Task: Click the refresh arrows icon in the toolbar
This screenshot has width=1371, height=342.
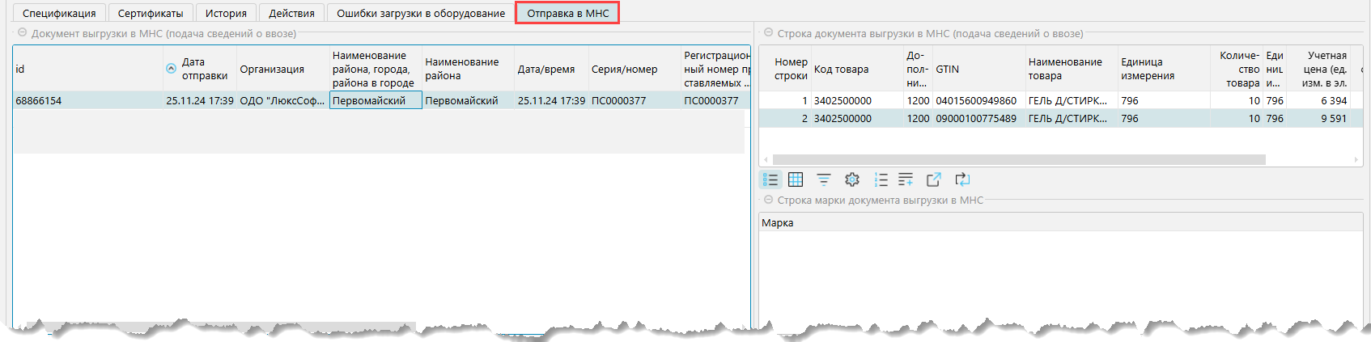Action: pyautogui.click(x=961, y=179)
